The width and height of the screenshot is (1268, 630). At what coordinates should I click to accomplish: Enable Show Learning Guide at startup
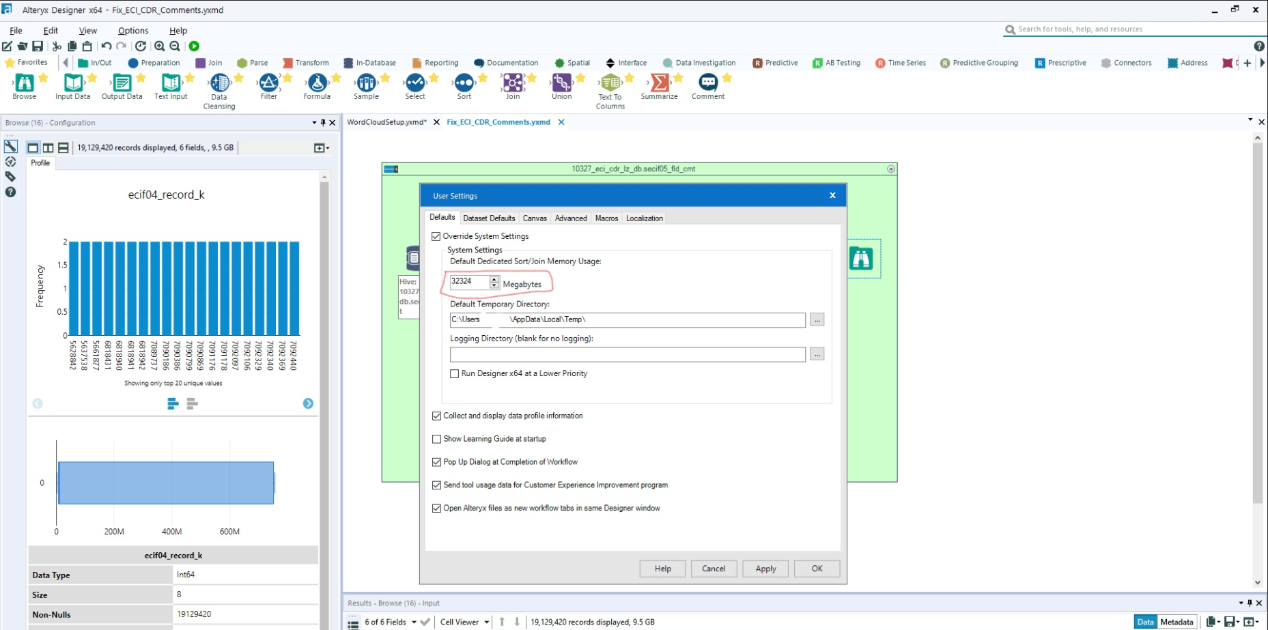(437, 439)
